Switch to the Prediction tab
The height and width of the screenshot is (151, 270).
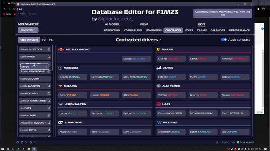click(x=112, y=30)
